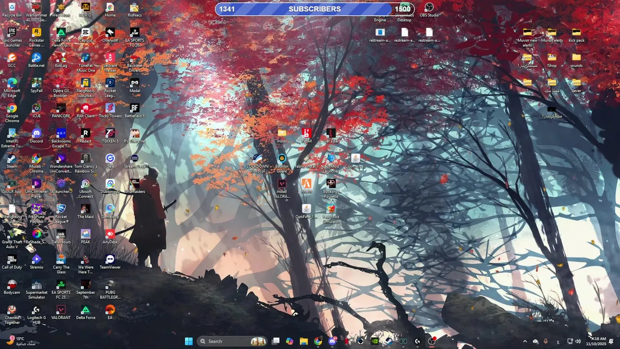Viewport: 620px width, 349px height.
Task: Open the FiveM shortcut
Action: click(306, 186)
